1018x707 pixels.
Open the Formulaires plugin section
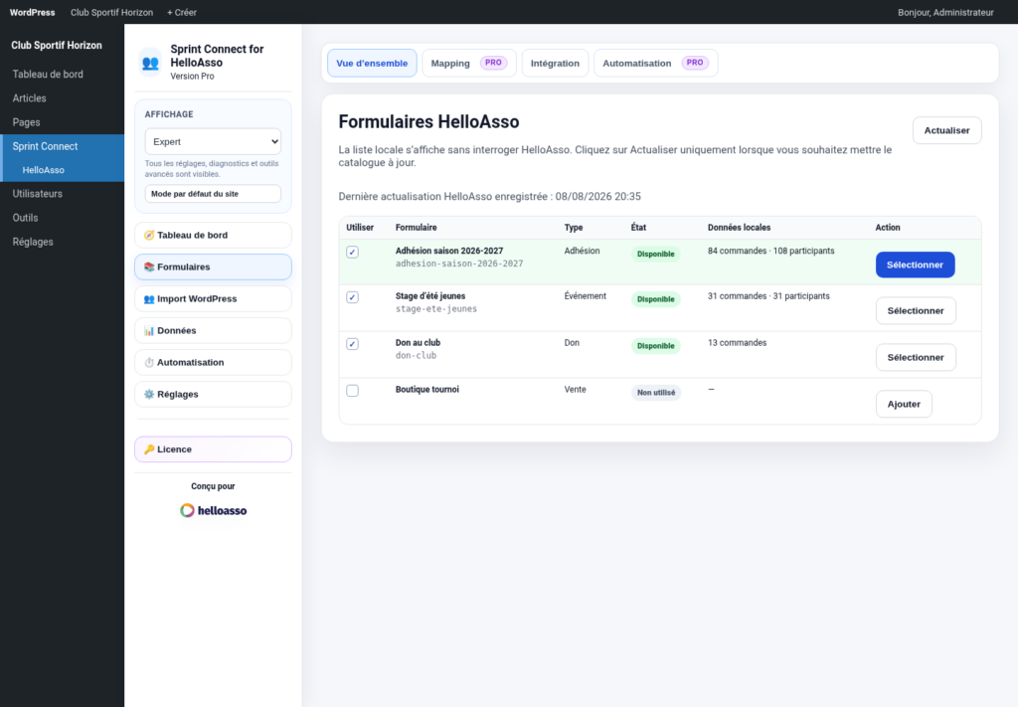coord(213,266)
